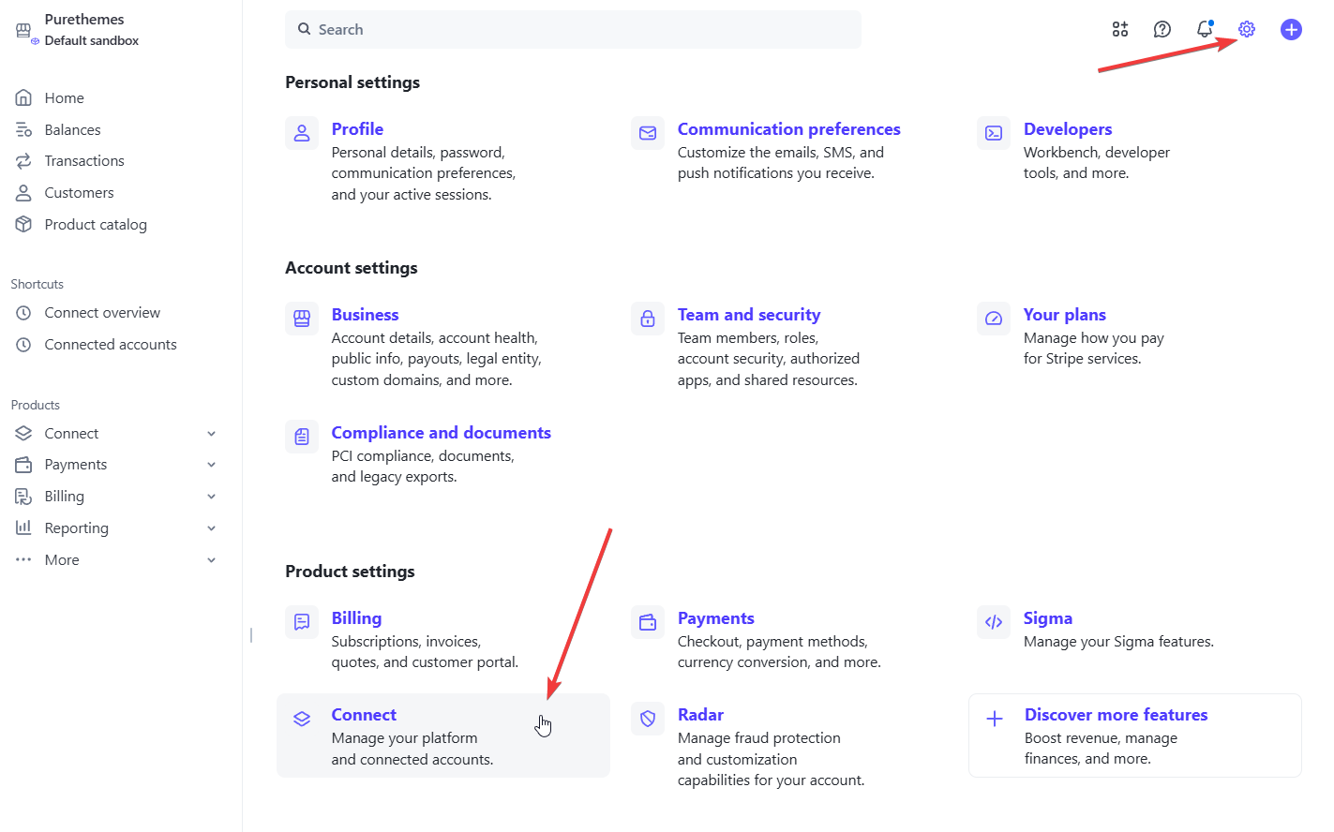The width and height of the screenshot is (1334, 832).
Task: Expand the More sidebar section
Action: click(x=211, y=560)
